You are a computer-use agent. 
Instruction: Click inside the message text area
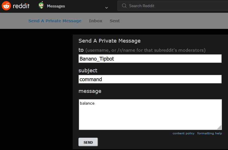(x=150, y=114)
